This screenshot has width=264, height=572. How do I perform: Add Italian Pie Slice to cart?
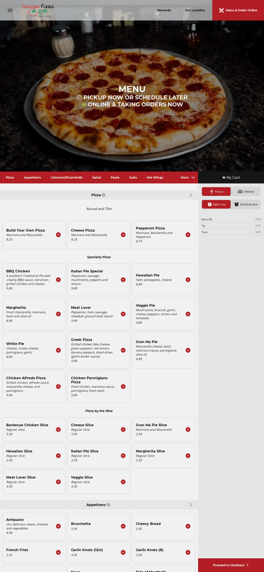(x=123, y=456)
